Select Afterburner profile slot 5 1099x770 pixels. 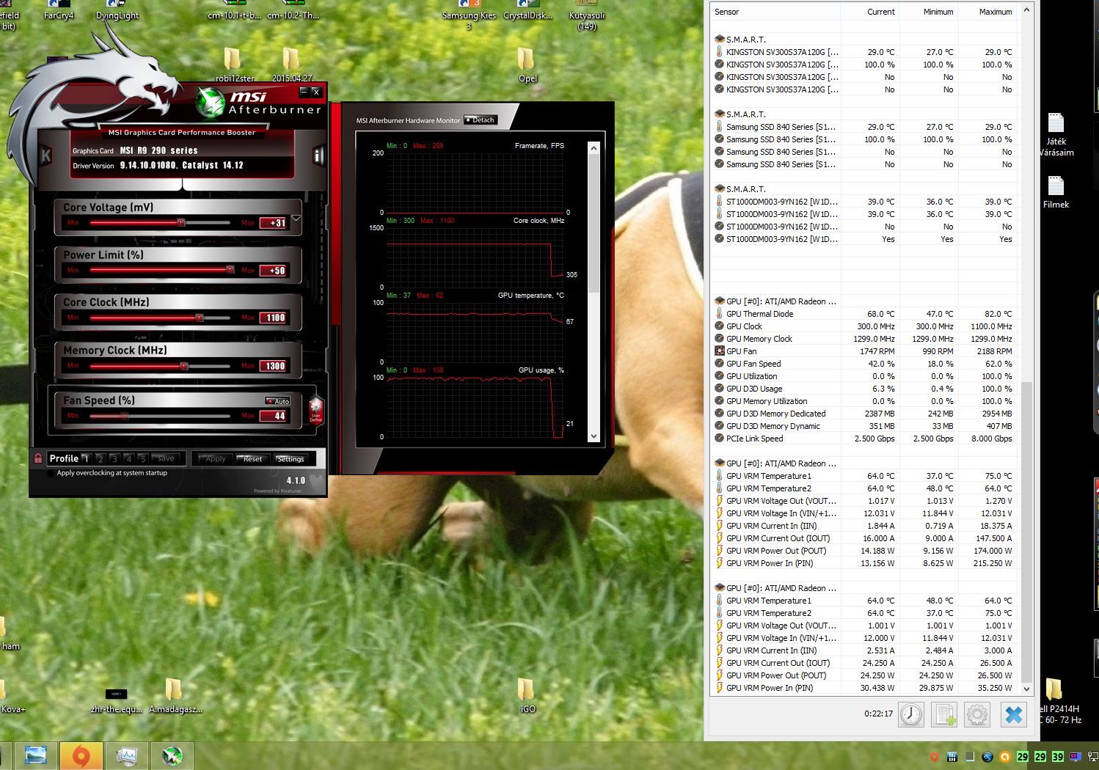[143, 458]
